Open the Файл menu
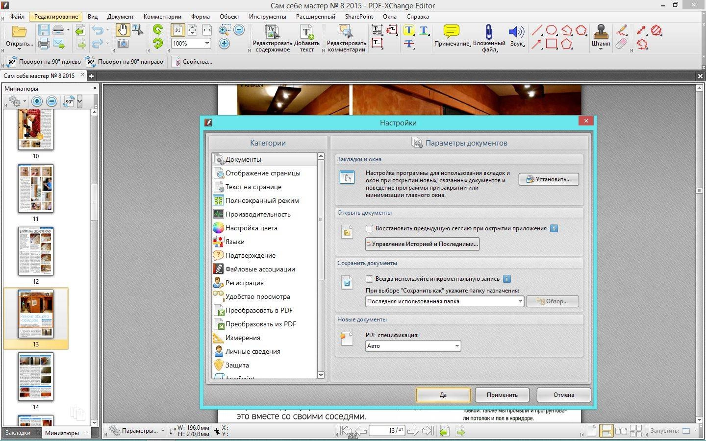This screenshot has width=706, height=441. pos(17,16)
